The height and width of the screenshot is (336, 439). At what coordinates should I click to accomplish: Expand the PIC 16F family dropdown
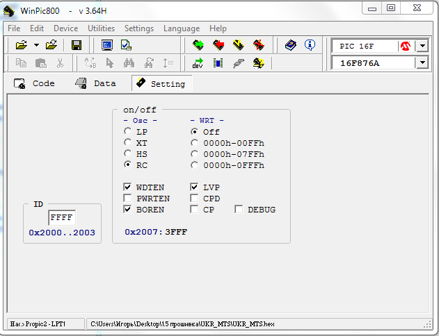coord(422,46)
